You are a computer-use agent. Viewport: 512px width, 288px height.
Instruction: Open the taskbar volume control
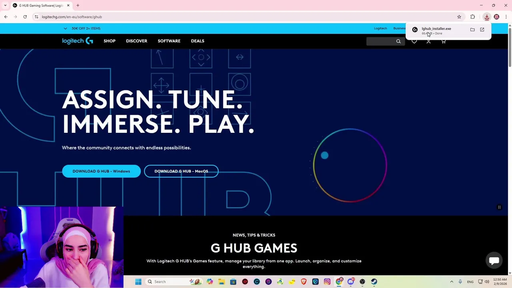click(487, 282)
